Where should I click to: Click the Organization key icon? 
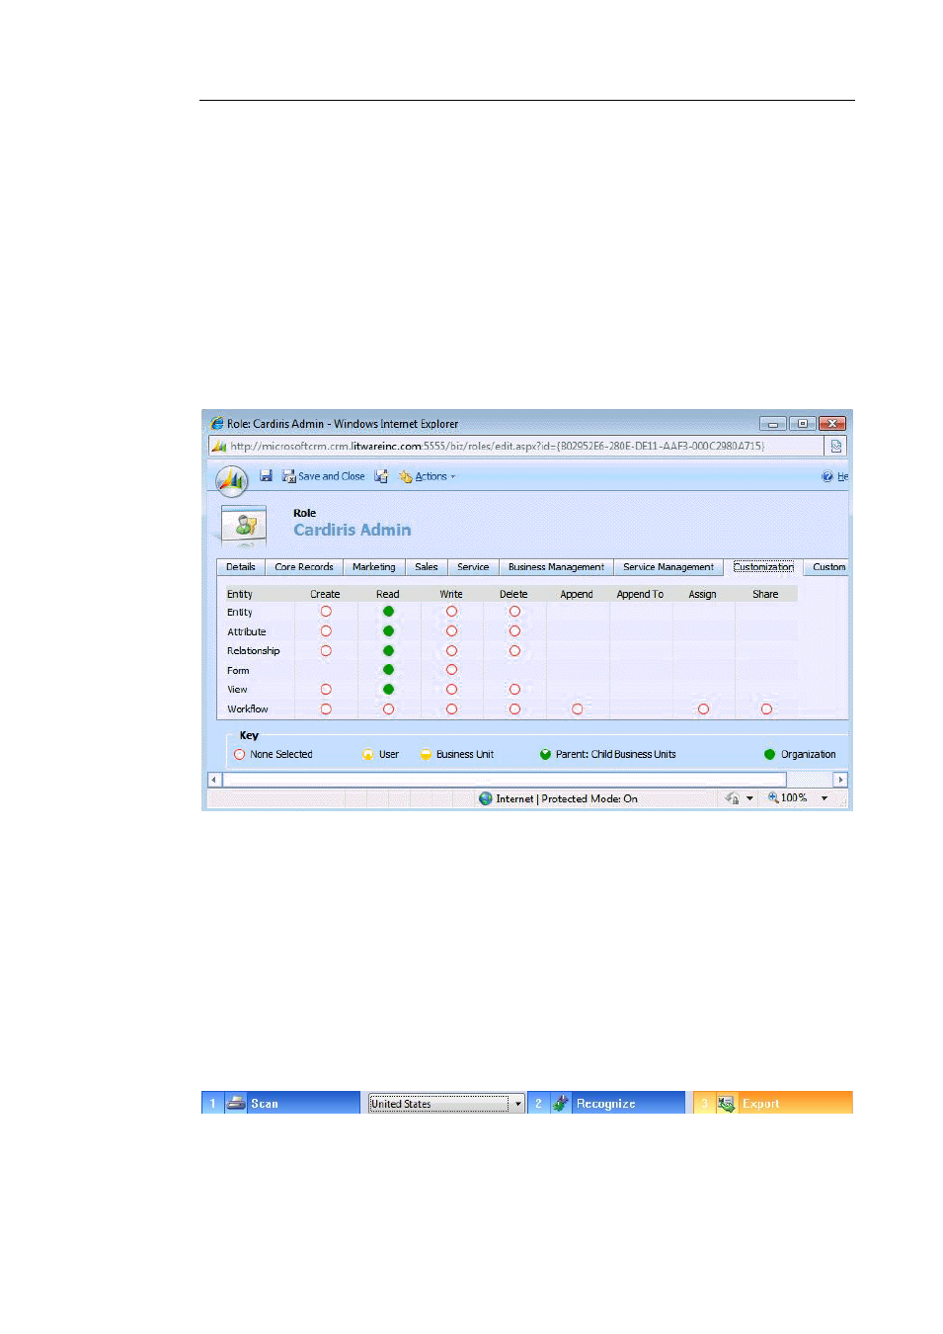tap(770, 754)
